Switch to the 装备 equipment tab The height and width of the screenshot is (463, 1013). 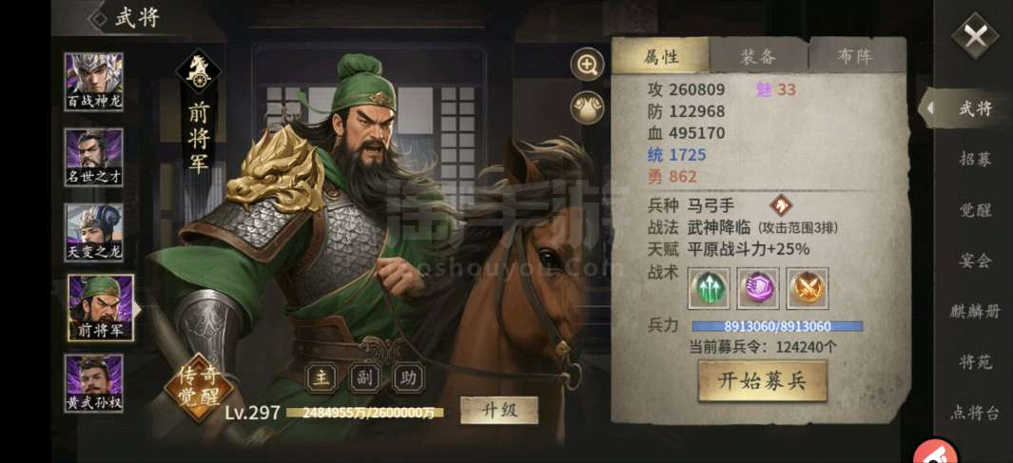(x=758, y=56)
